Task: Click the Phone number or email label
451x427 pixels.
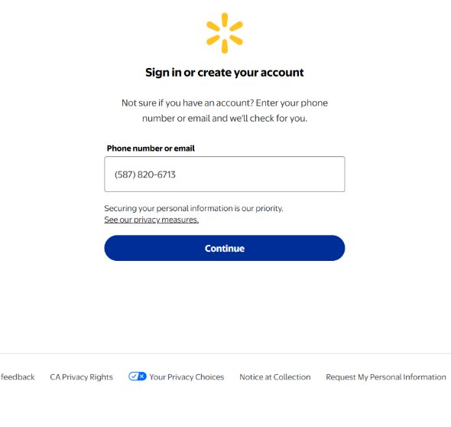Action: (x=151, y=148)
